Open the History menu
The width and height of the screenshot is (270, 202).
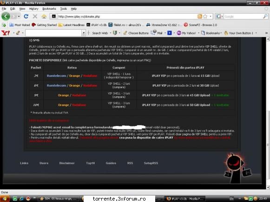[33, 9]
